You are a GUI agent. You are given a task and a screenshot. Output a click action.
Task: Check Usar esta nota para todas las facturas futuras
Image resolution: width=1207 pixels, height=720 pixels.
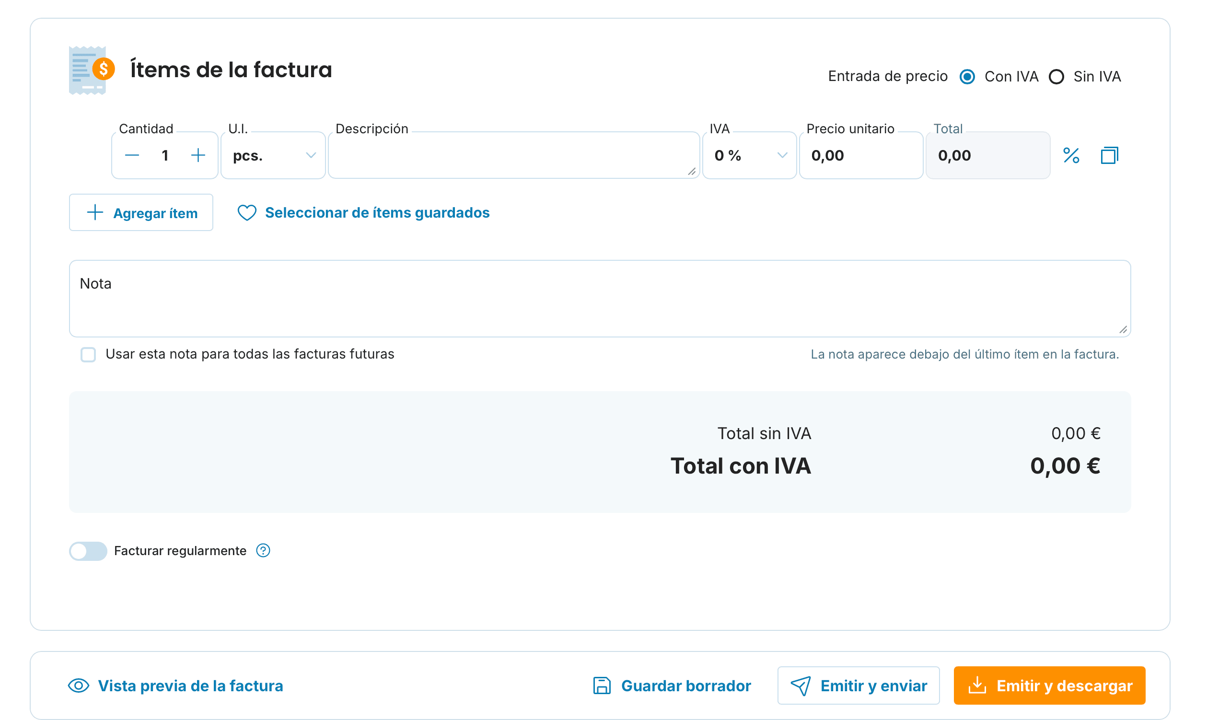click(x=88, y=355)
